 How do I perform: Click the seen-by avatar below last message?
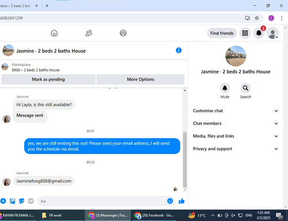click(x=175, y=189)
